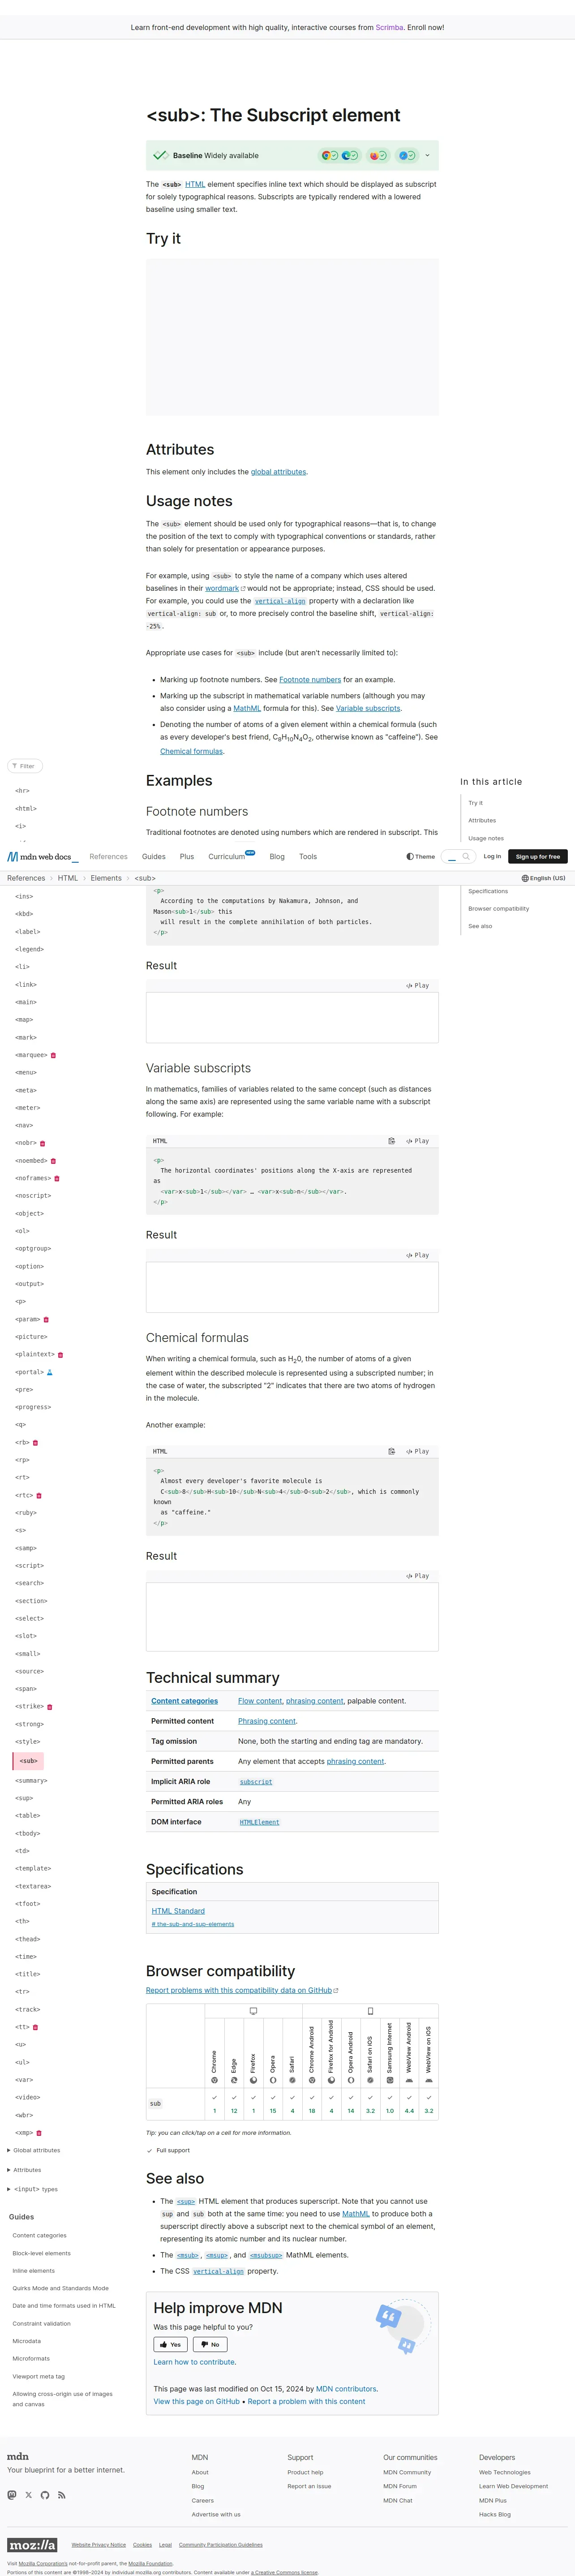Click the thumbs-up Yes feedback button
Screen dimensions: 575x2576
(170, 2344)
